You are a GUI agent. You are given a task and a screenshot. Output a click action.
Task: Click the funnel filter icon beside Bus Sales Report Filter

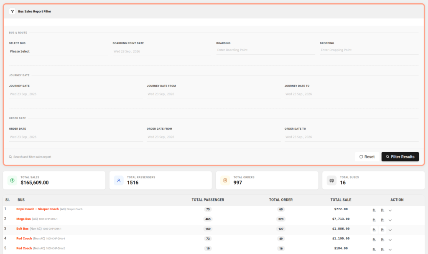pos(12,11)
